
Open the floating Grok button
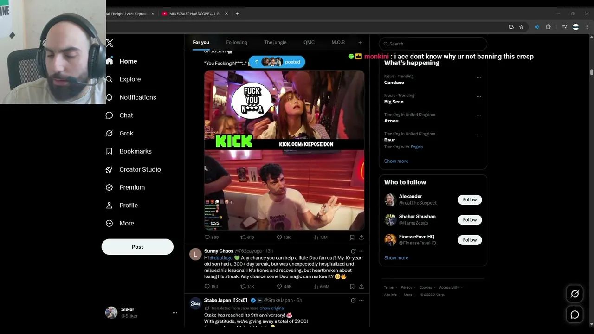(x=575, y=294)
